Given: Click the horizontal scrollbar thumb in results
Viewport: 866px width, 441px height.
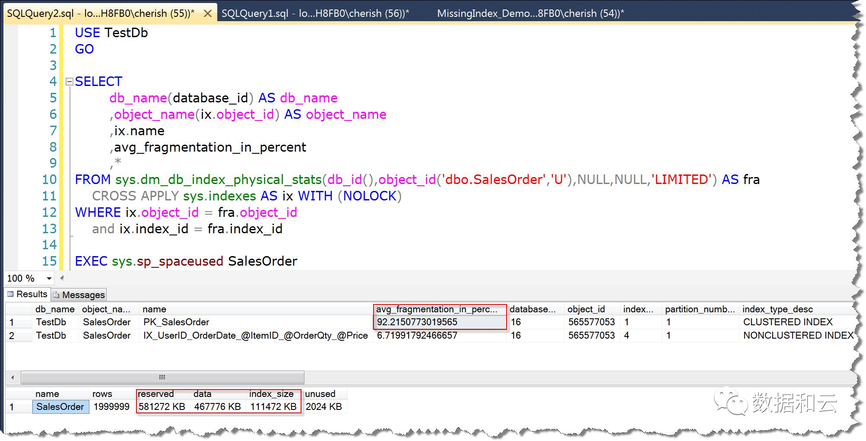Looking at the screenshot, I should tap(162, 378).
